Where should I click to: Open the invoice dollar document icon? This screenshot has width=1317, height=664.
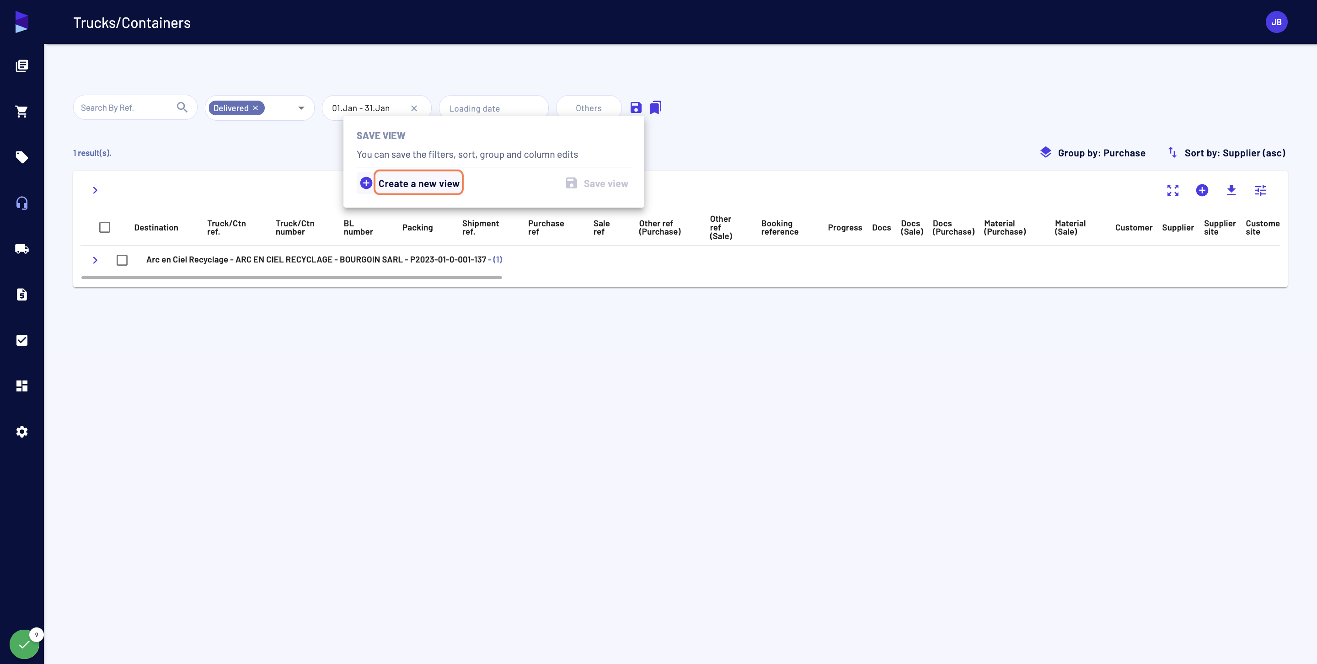(21, 295)
